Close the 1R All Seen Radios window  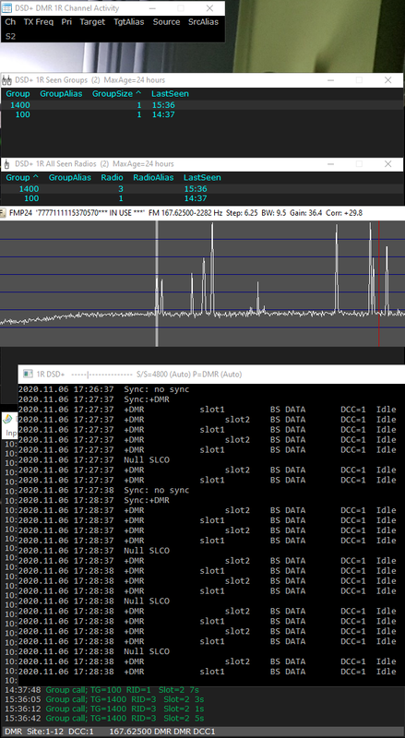click(x=388, y=164)
